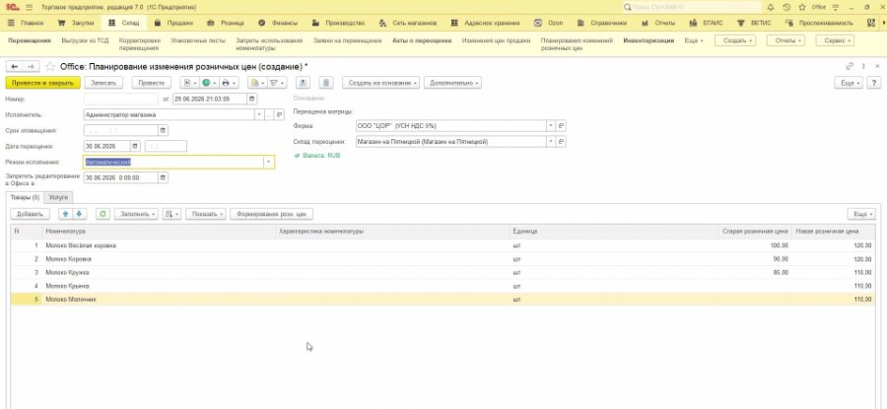Expand the Склад переоценки dropdown arrow
Screen dimensions: 887x409
pos(551,141)
